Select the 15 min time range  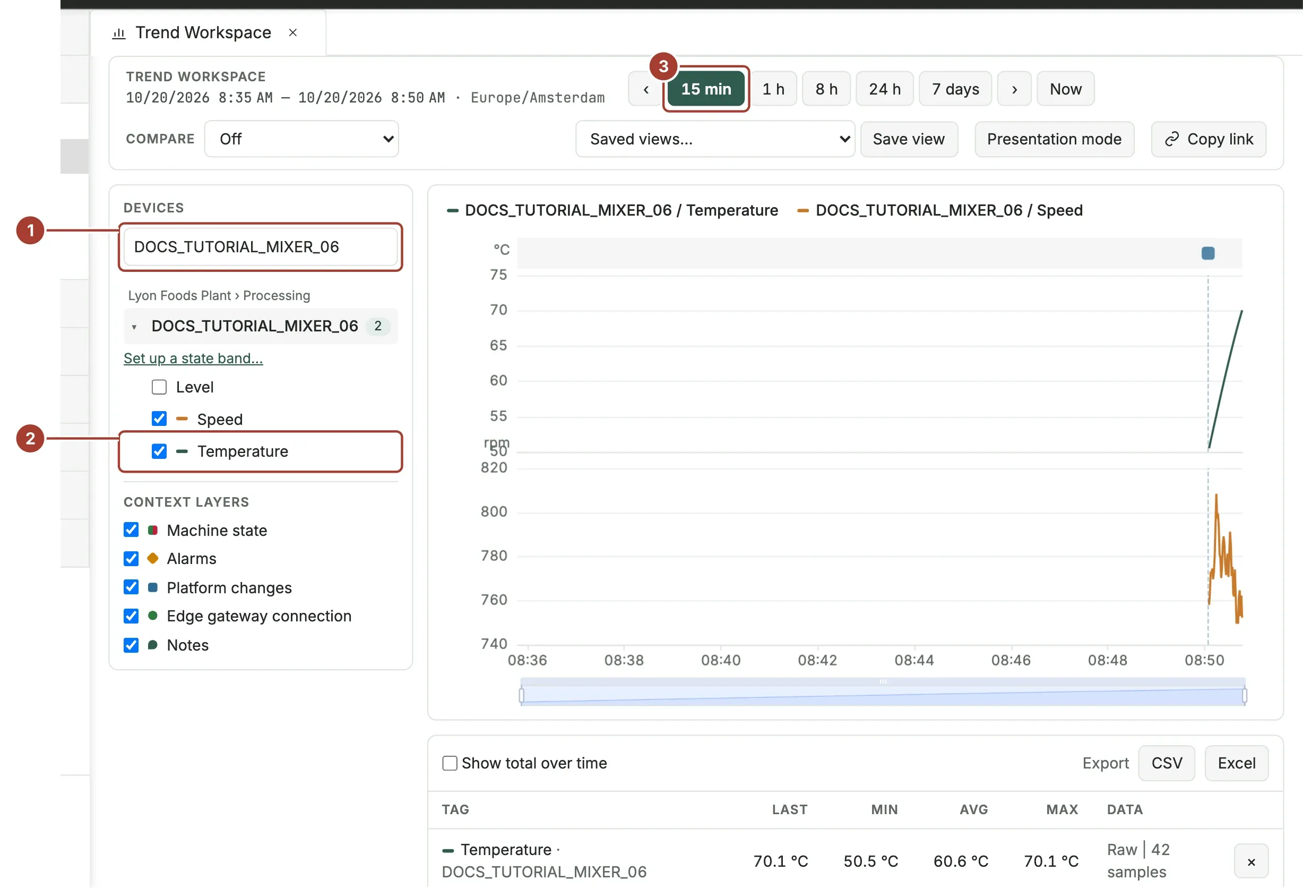click(706, 89)
